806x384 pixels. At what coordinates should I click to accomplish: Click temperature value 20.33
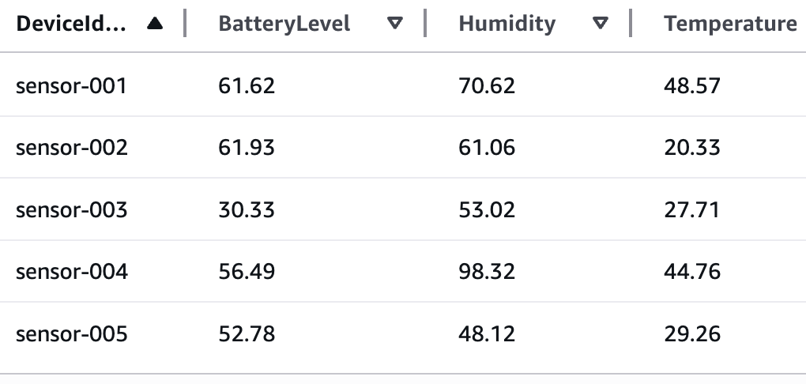tap(692, 148)
